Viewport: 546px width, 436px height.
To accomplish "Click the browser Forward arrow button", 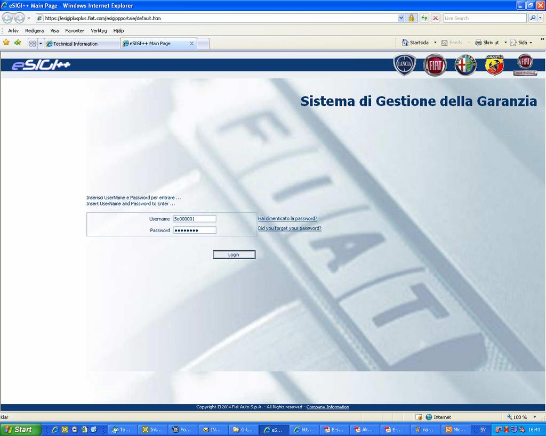I will pos(19,18).
